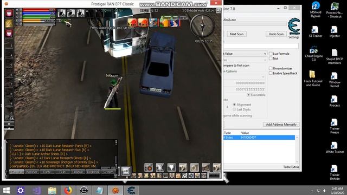This screenshot has height=195, width=347.
Task: Open File Explorer from the taskbar
Action: point(52,190)
